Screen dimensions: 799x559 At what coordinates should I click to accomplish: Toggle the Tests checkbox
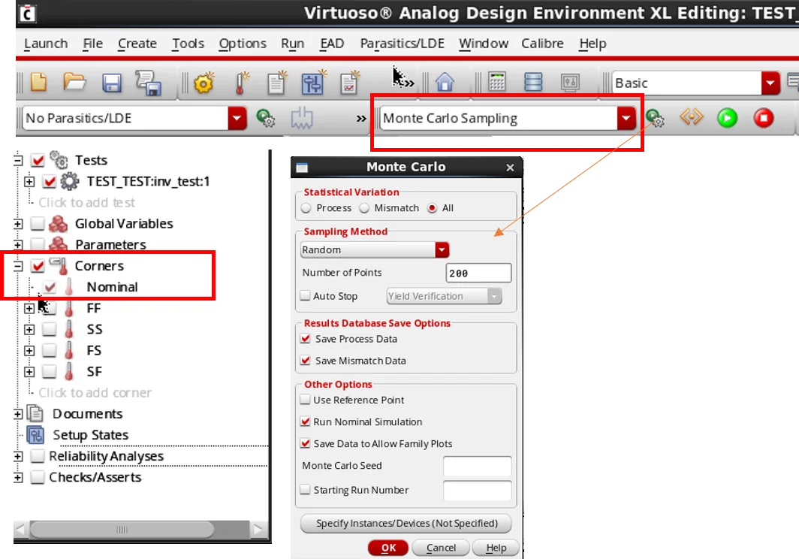click(x=38, y=160)
